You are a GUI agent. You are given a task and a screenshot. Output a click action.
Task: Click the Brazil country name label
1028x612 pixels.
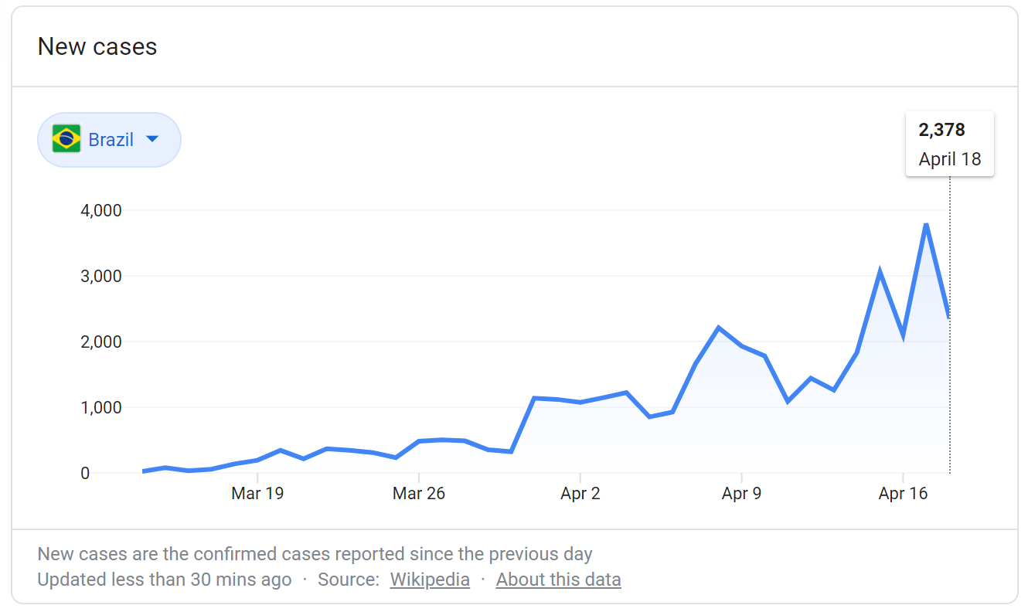111,140
